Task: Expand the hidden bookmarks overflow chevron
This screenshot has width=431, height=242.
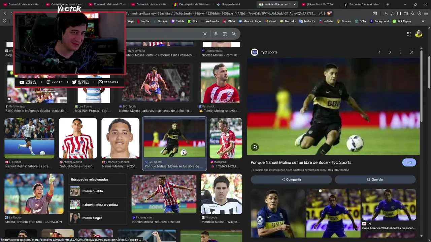Action: [423, 21]
